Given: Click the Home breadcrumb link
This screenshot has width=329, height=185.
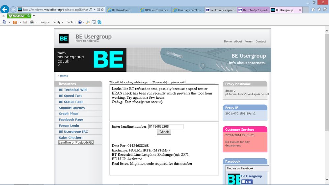Looking at the screenshot, I should tap(64, 76).
